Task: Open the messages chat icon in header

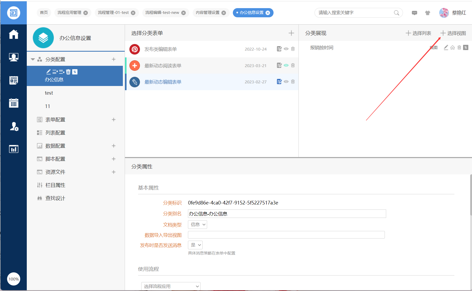Action: click(x=415, y=13)
